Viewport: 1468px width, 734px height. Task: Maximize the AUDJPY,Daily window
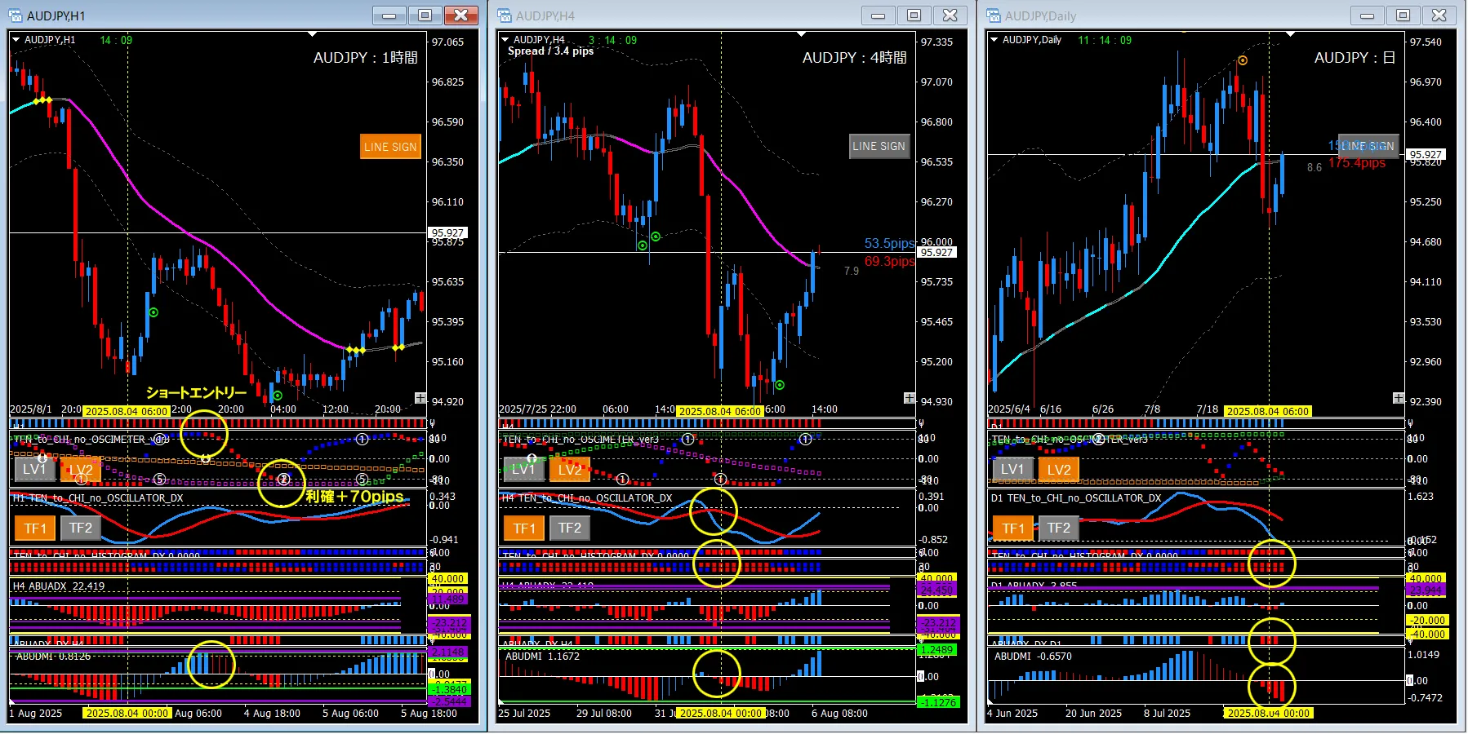point(1403,15)
